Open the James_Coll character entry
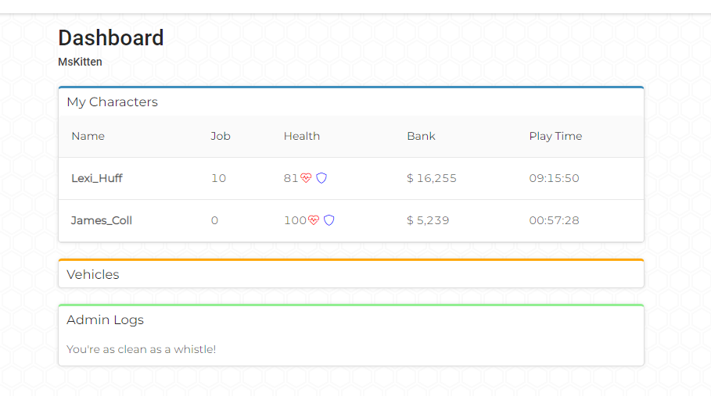Viewport: 711px width, 396px height. 102,220
